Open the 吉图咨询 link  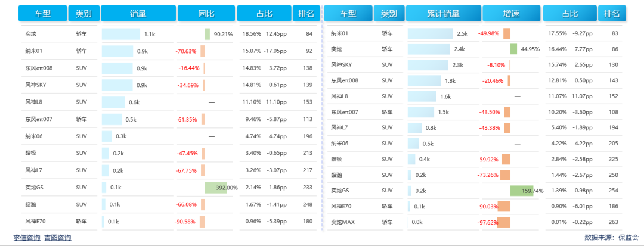pos(57,238)
